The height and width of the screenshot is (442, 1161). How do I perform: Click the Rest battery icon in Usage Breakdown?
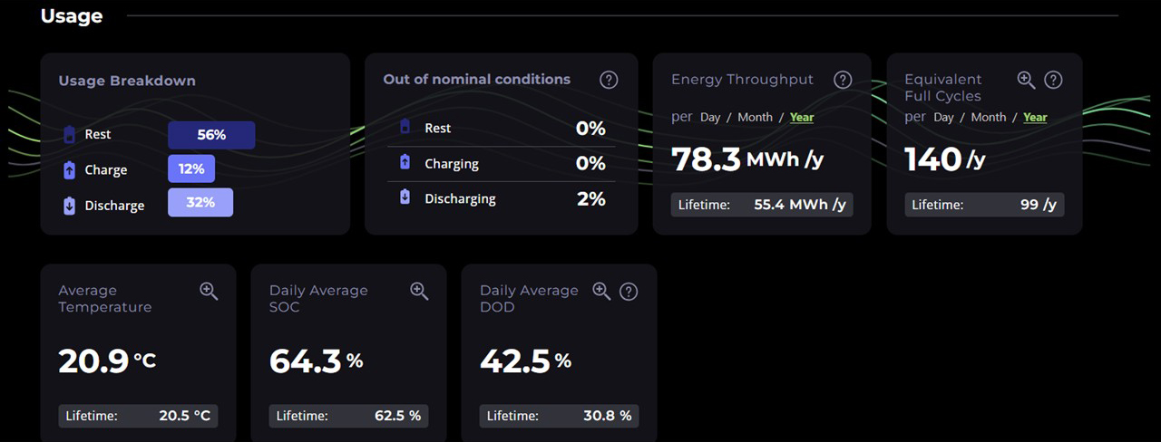69,135
